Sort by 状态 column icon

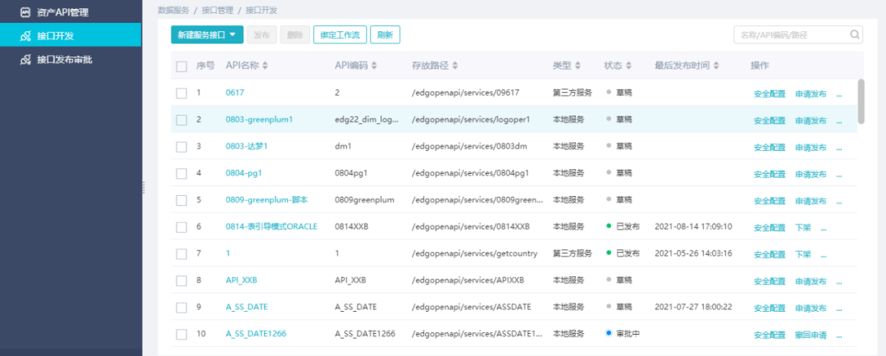[629, 66]
